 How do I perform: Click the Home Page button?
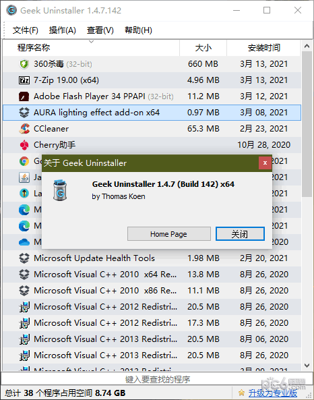pyautogui.click(x=169, y=233)
